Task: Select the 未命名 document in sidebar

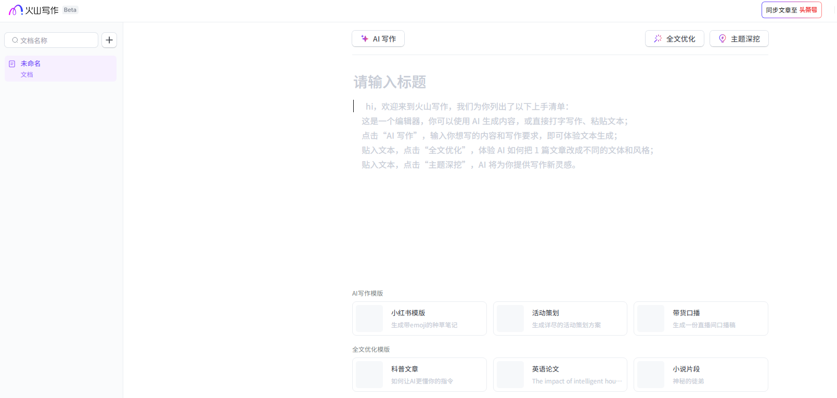Action: coord(60,69)
